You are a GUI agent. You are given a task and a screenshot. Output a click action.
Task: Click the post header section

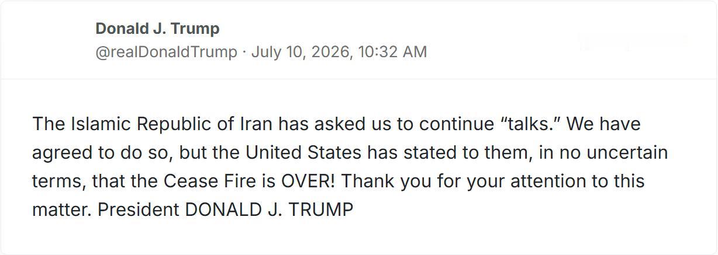359,40
